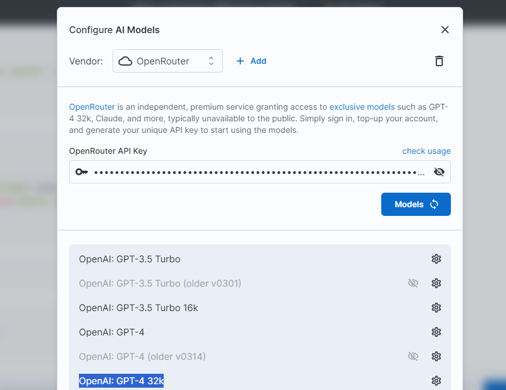
Task: Refresh the Models list button
Action: 416,204
